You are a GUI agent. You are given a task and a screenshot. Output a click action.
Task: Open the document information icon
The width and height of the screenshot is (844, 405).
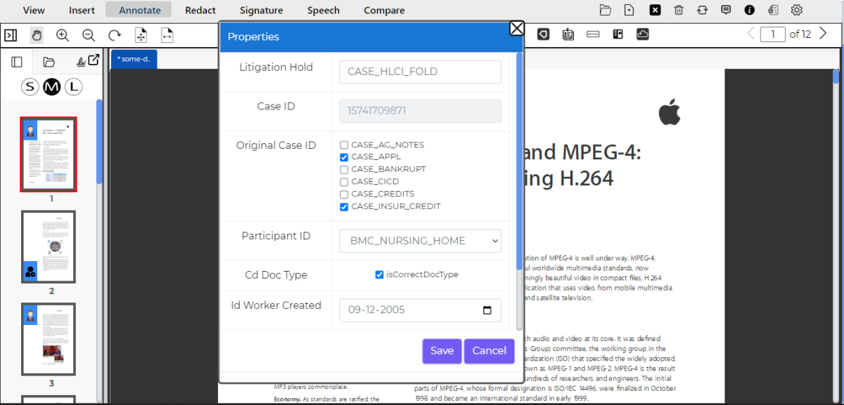750,10
